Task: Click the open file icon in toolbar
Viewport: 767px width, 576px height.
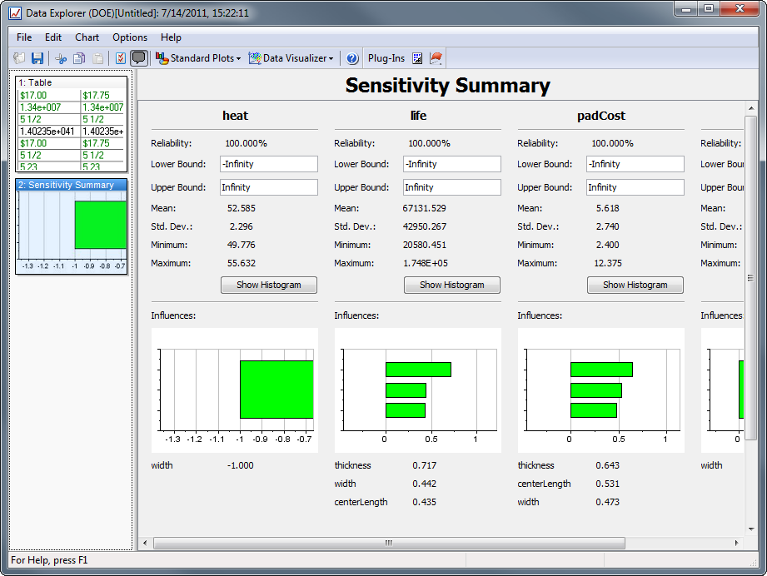Action: pos(20,58)
